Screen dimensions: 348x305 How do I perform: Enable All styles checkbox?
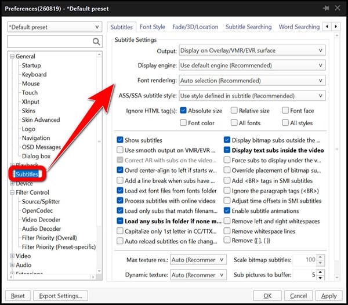pos(285,122)
